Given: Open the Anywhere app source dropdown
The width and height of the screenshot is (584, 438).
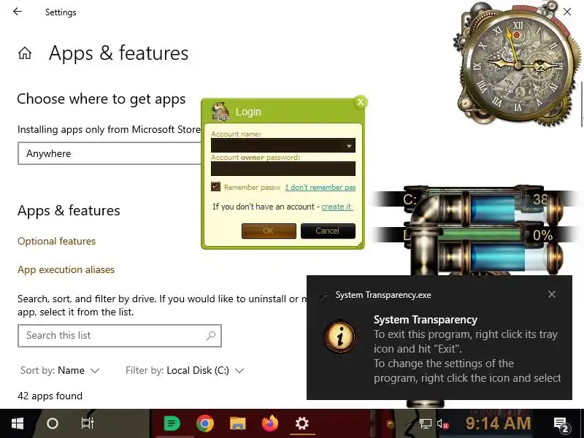Looking at the screenshot, I should [109, 153].
